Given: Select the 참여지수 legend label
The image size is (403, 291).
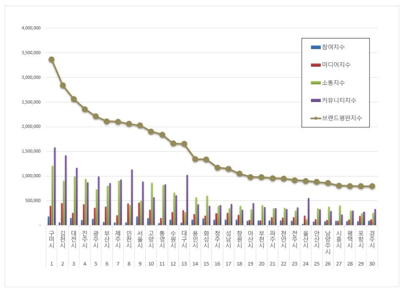Looking at the screenshot, I should (333, 47).
